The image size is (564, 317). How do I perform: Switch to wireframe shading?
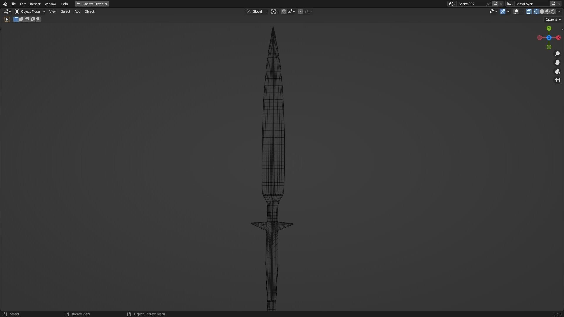(x=536, y=11)
